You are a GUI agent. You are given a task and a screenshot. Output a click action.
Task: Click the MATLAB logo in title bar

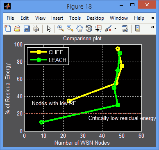7,6
